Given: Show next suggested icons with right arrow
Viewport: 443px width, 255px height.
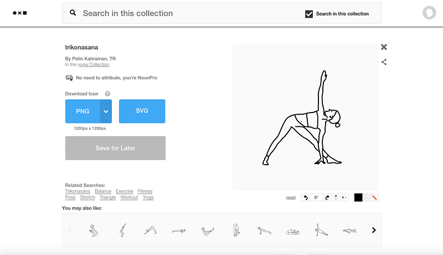Looking at the screenshot, I should pyautogui.click(x=374, y=230).
